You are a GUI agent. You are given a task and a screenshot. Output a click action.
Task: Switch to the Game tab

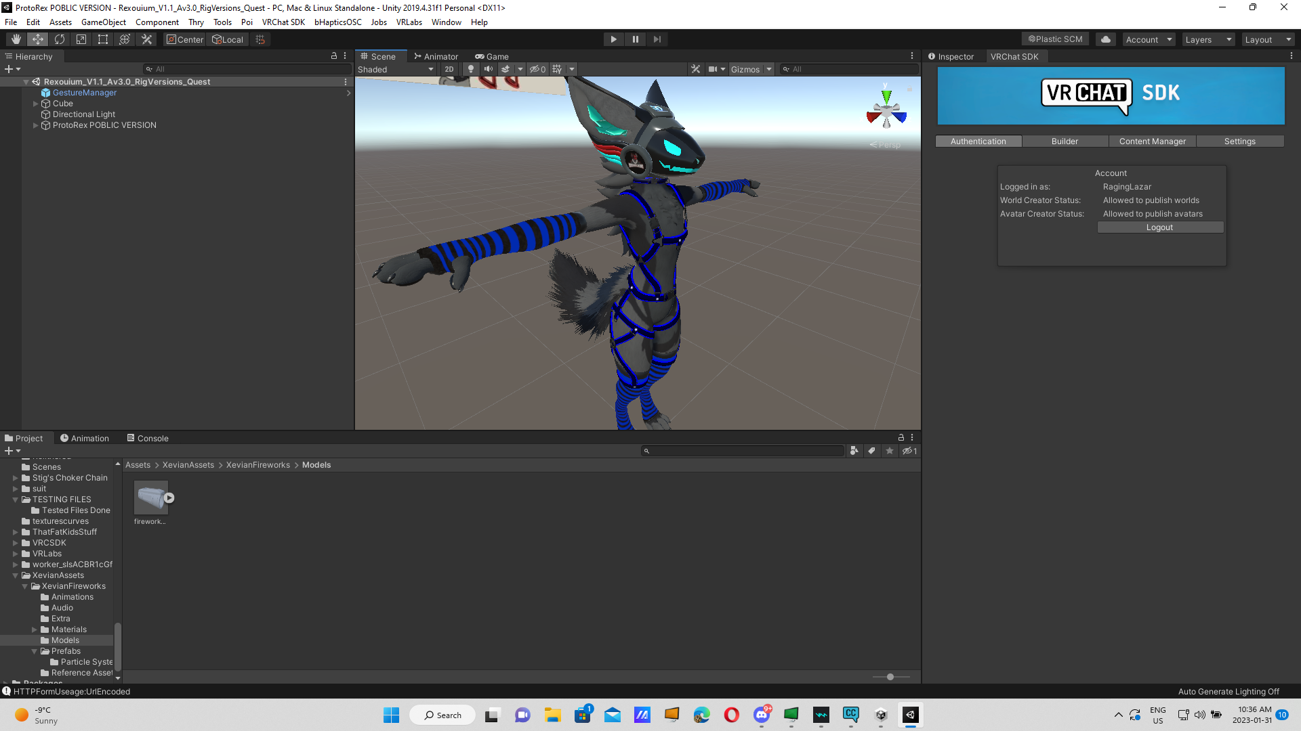point(492,56)
